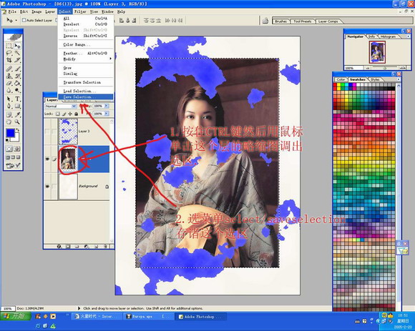Image resolution: width=415 pixels, height=331 pixels.
Task: Open the Move tool preset picker arrow
Action: (16, 20)
